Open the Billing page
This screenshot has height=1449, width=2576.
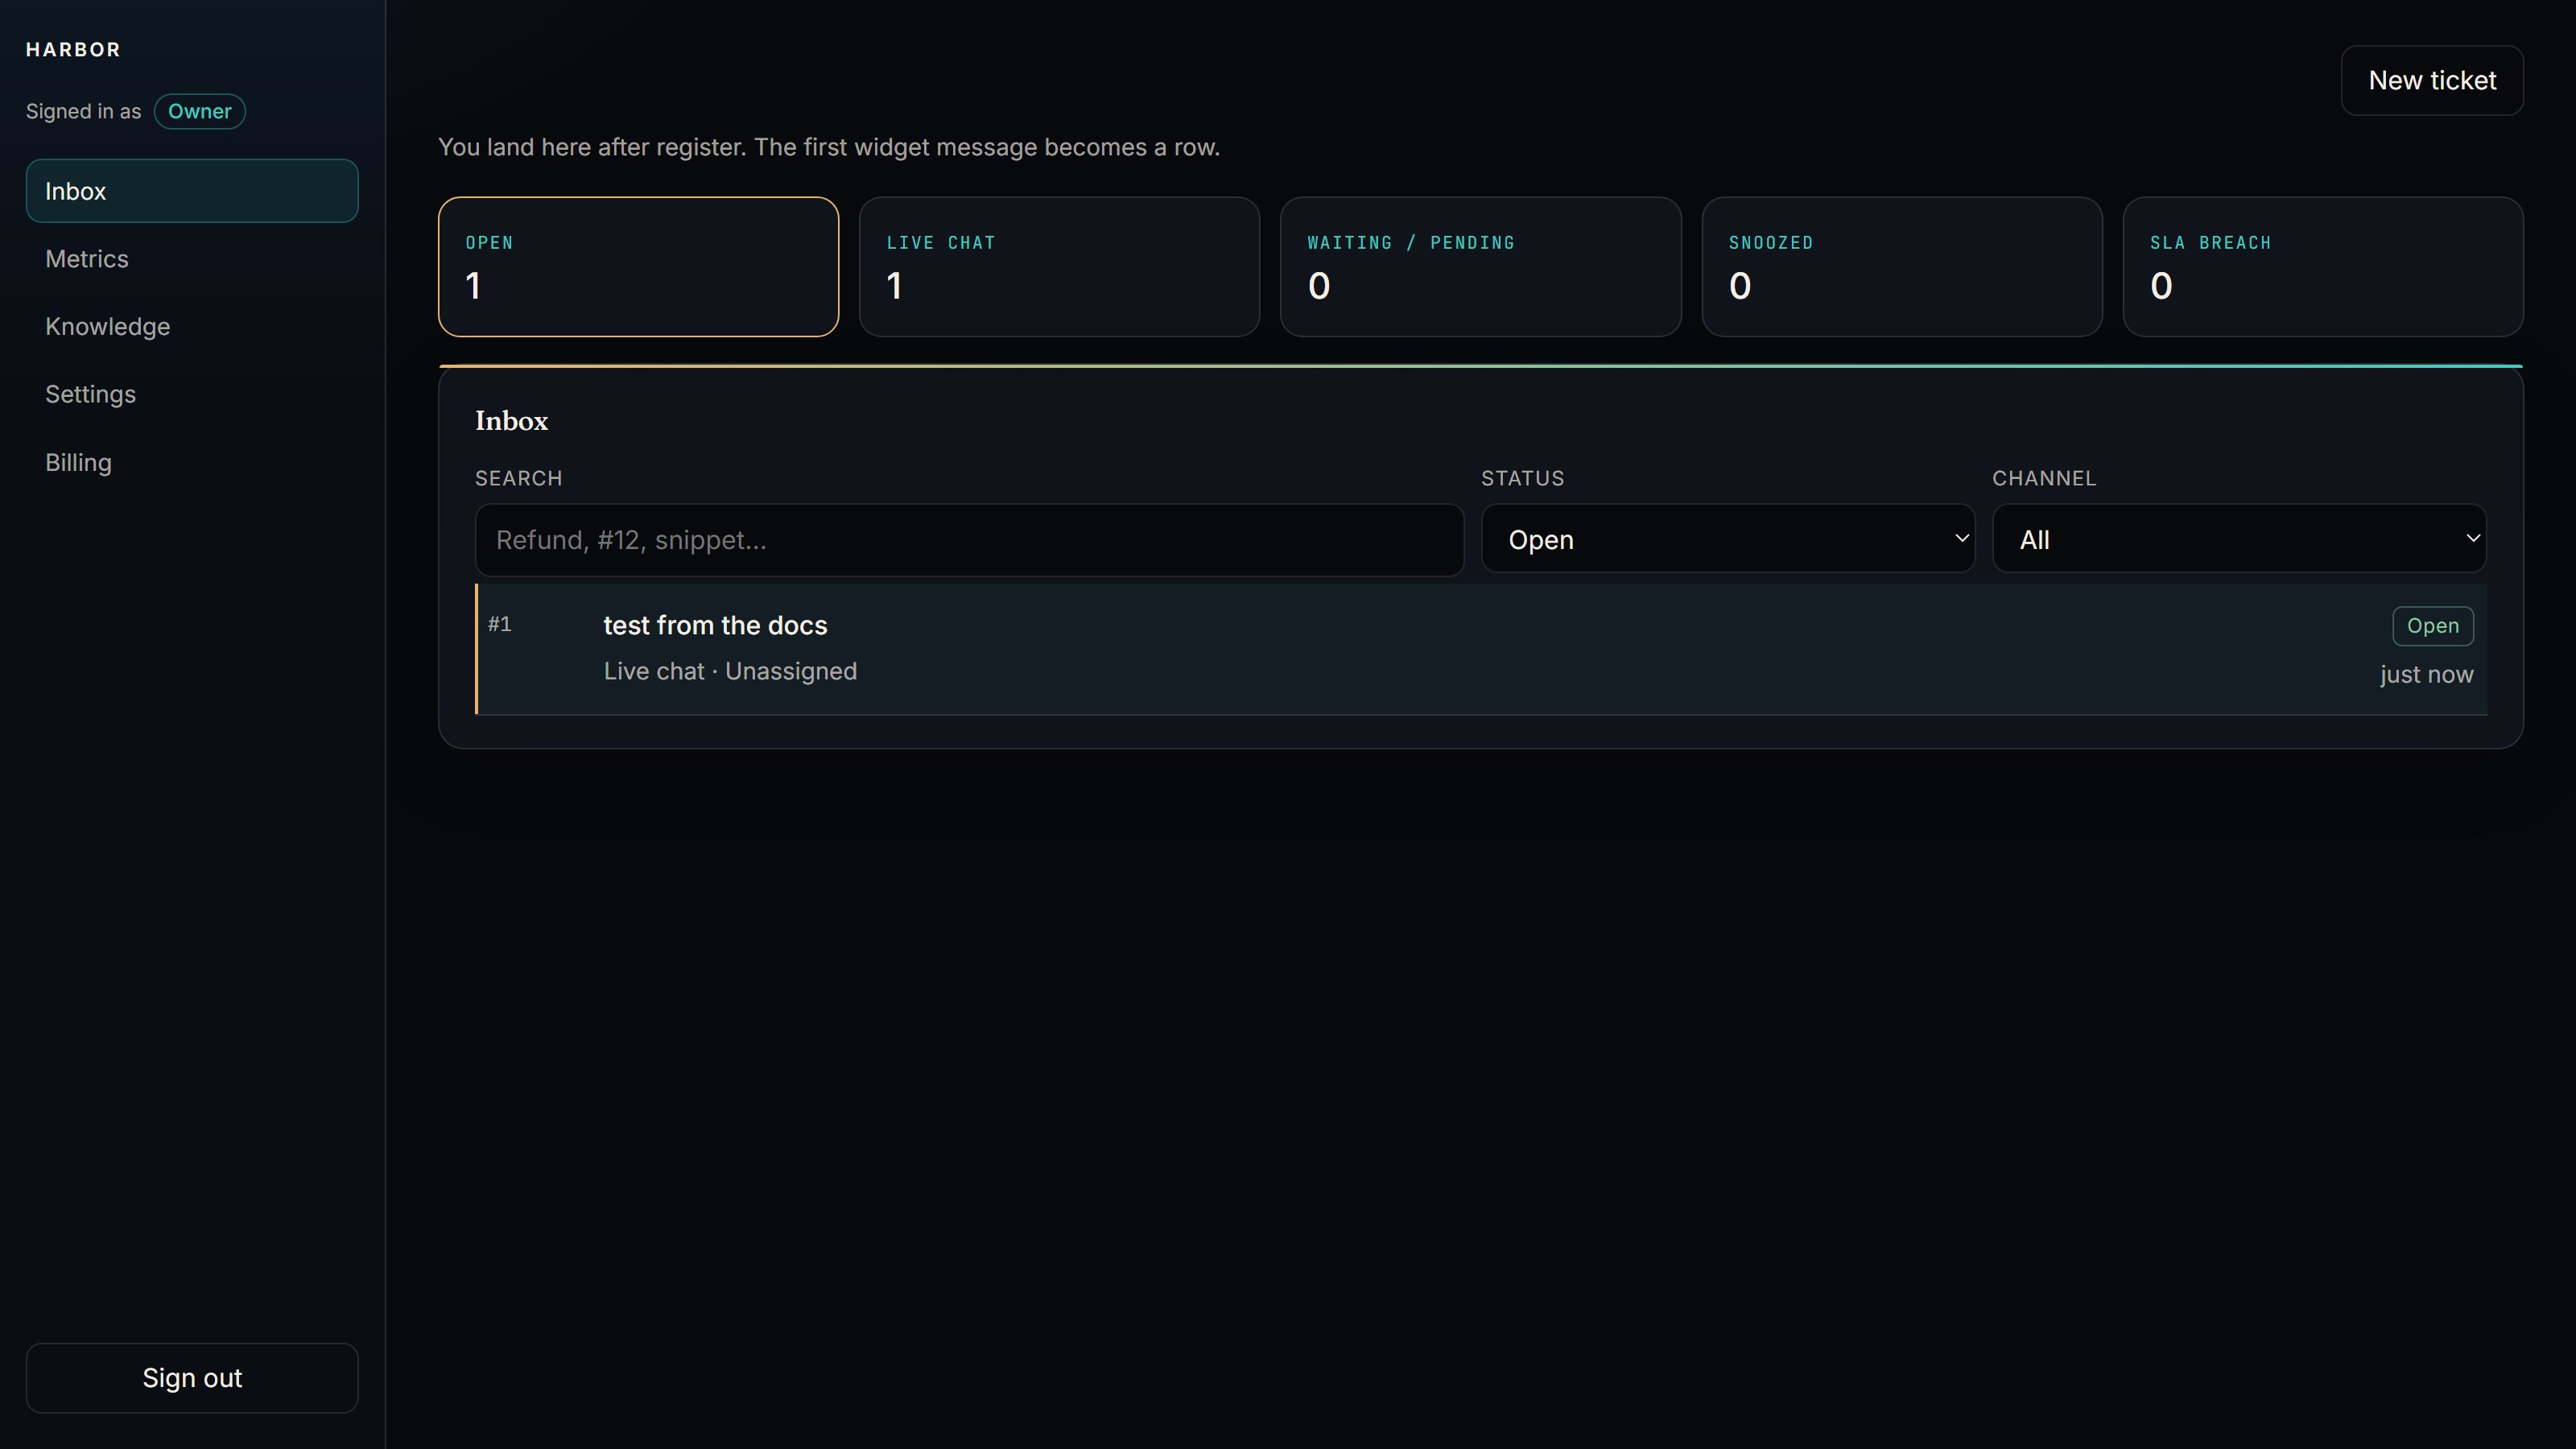click(192, 462)
